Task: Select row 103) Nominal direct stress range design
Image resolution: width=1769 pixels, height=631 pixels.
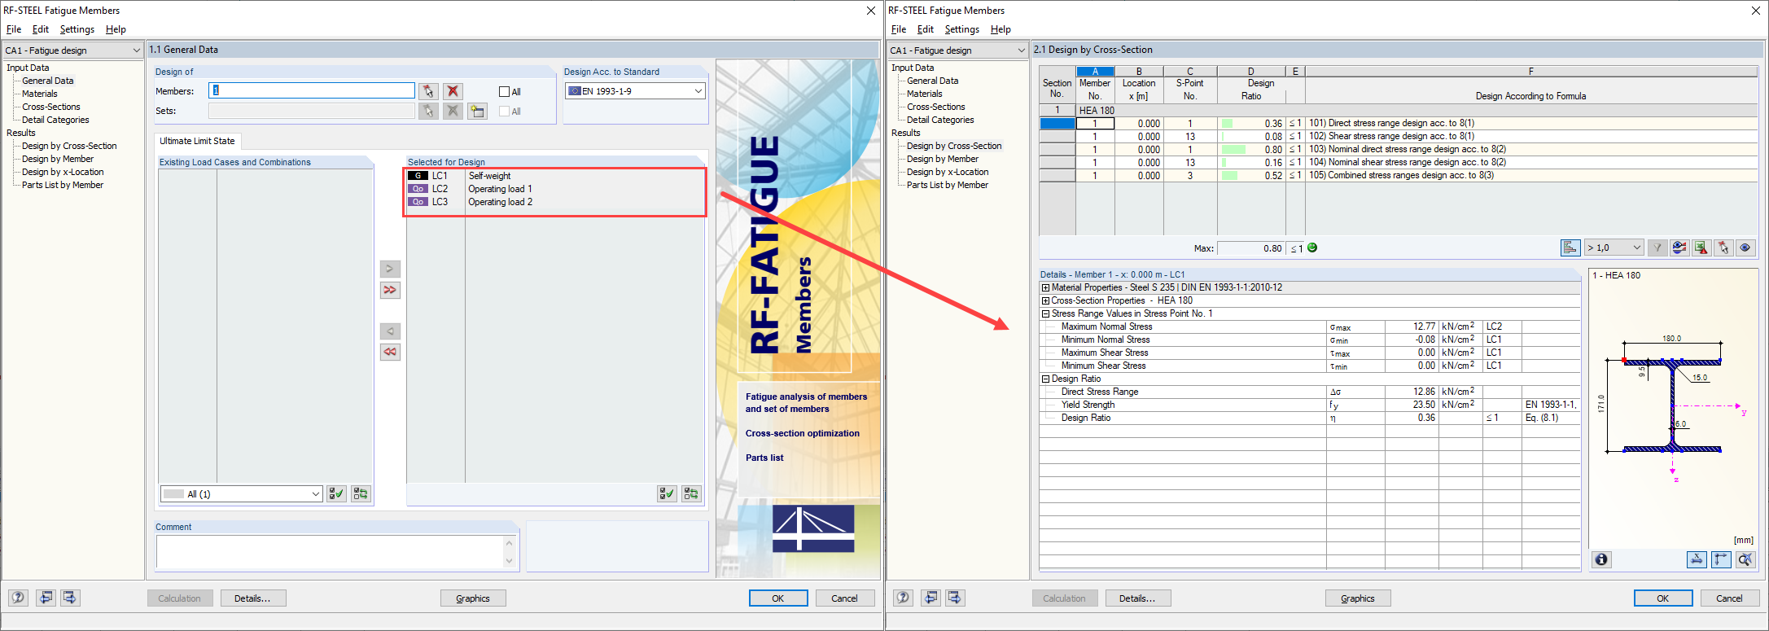Action: [1399, 150]
